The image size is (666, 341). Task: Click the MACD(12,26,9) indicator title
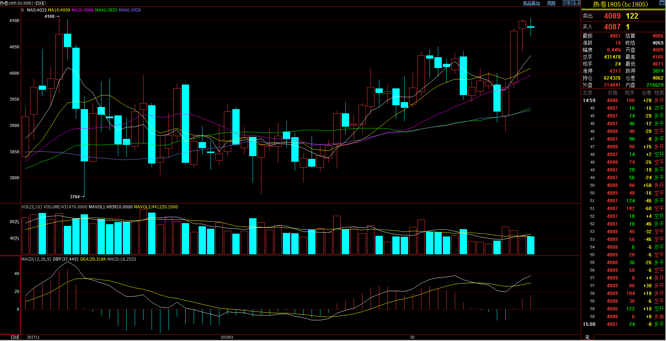(x=36, y=259)
